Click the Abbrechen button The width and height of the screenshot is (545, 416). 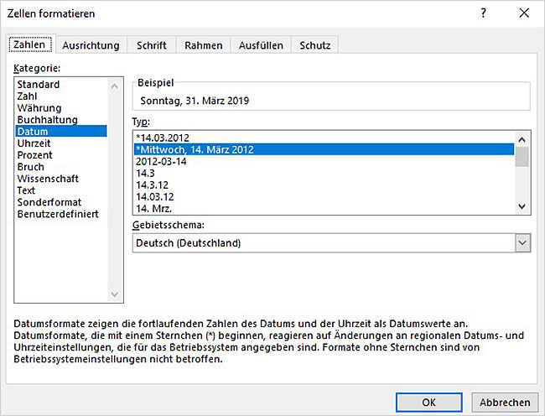click(505, 402)
